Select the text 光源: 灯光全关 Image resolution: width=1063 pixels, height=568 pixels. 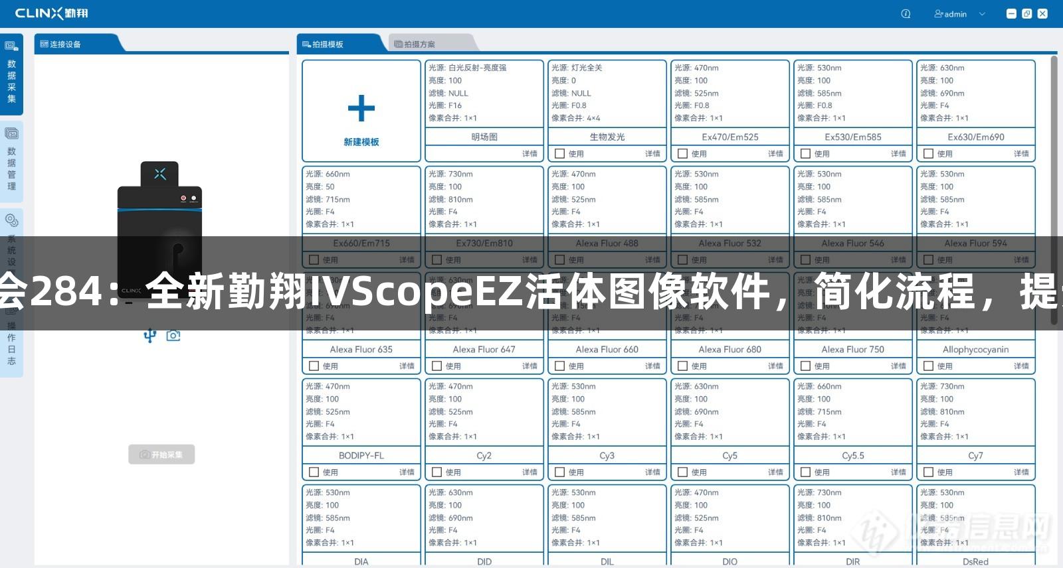pyautogui.click(x=577, y=68)
